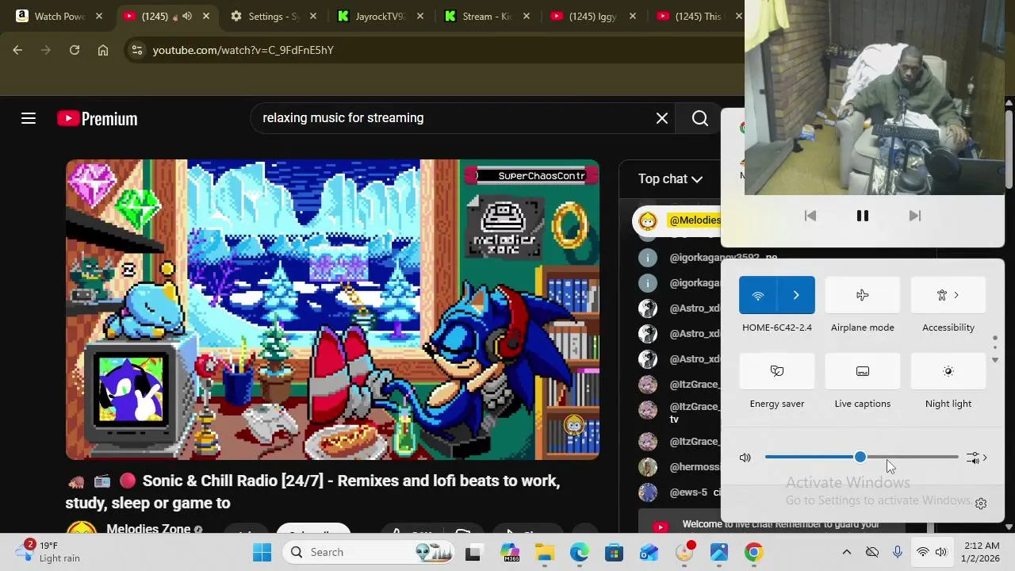Screen dimensions: 1015x571
Task: Open quick settings gear icon
Action: point(981,504)
